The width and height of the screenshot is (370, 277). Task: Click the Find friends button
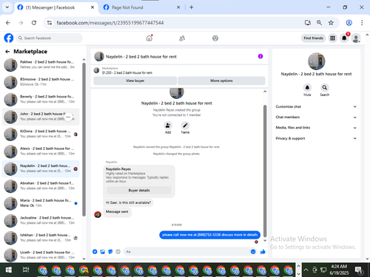tap(313, 38)
